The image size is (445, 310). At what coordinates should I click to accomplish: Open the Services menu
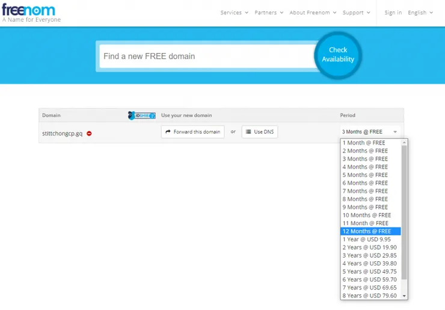pyautogui.click(x=234, y=13)
